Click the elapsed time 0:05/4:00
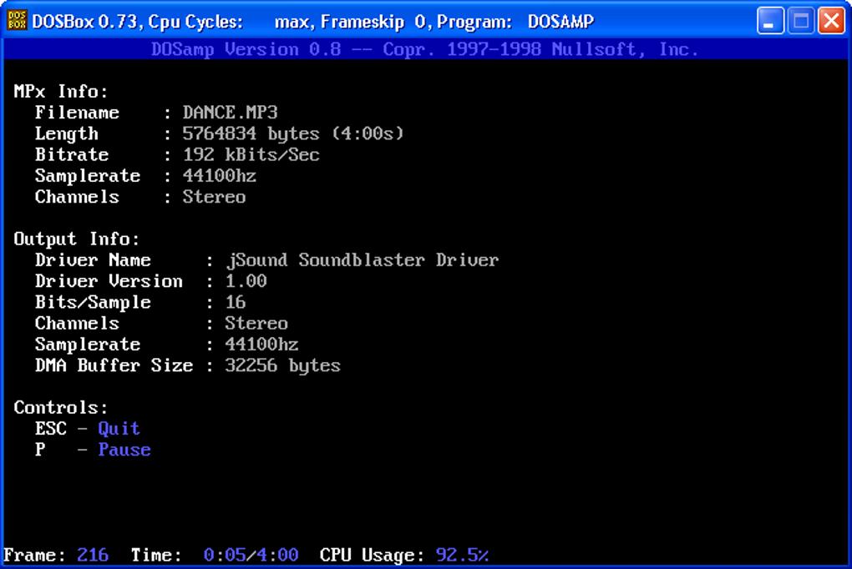The width and height of the screenshot is (852, 569). pos(251,555)
